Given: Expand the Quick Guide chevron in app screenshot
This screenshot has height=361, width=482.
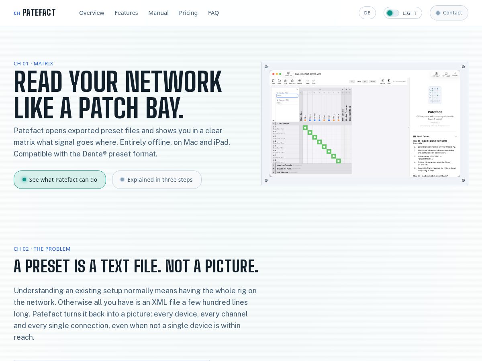Looking at the screenshot, I should click(455, 136).
